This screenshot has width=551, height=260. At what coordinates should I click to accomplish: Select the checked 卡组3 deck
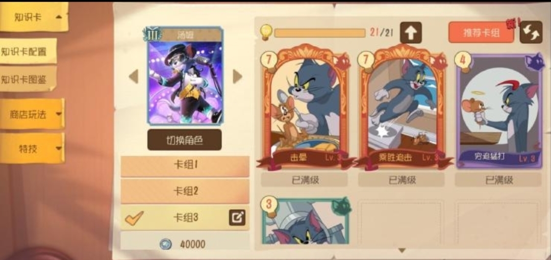coord(185,218)
